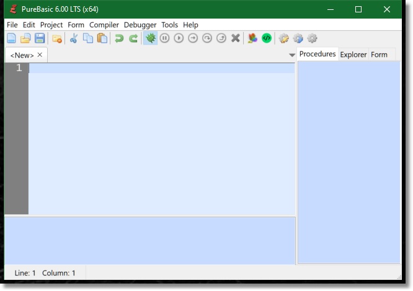Switch to the Form tab
413x291 pixels.
coord(379,54)
